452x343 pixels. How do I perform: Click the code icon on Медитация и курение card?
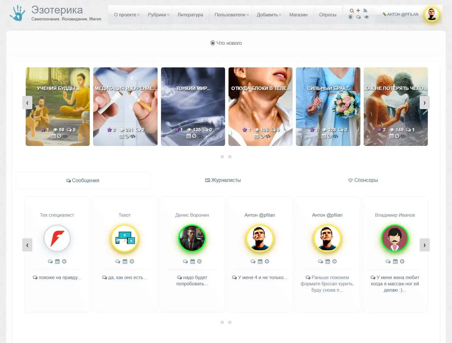pos(133,136)
